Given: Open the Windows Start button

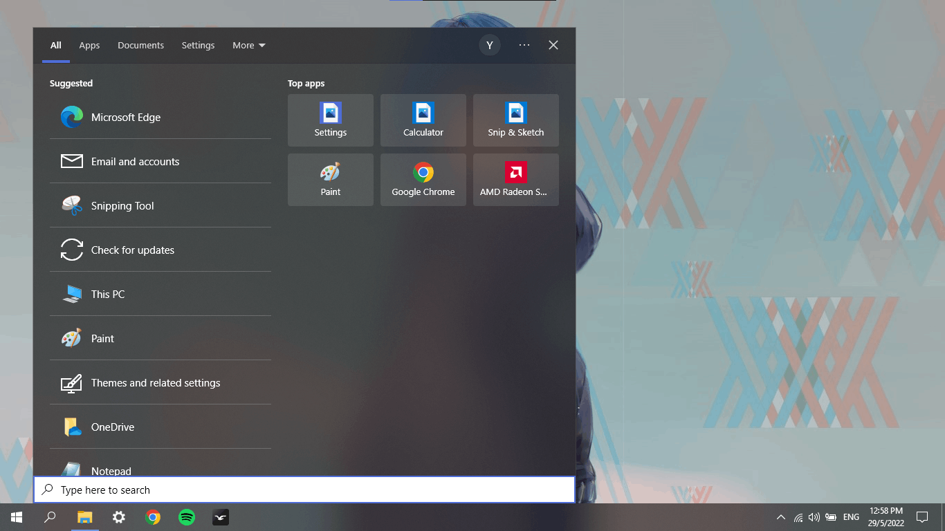Looking at the screenshot, I should pos(17,517).
